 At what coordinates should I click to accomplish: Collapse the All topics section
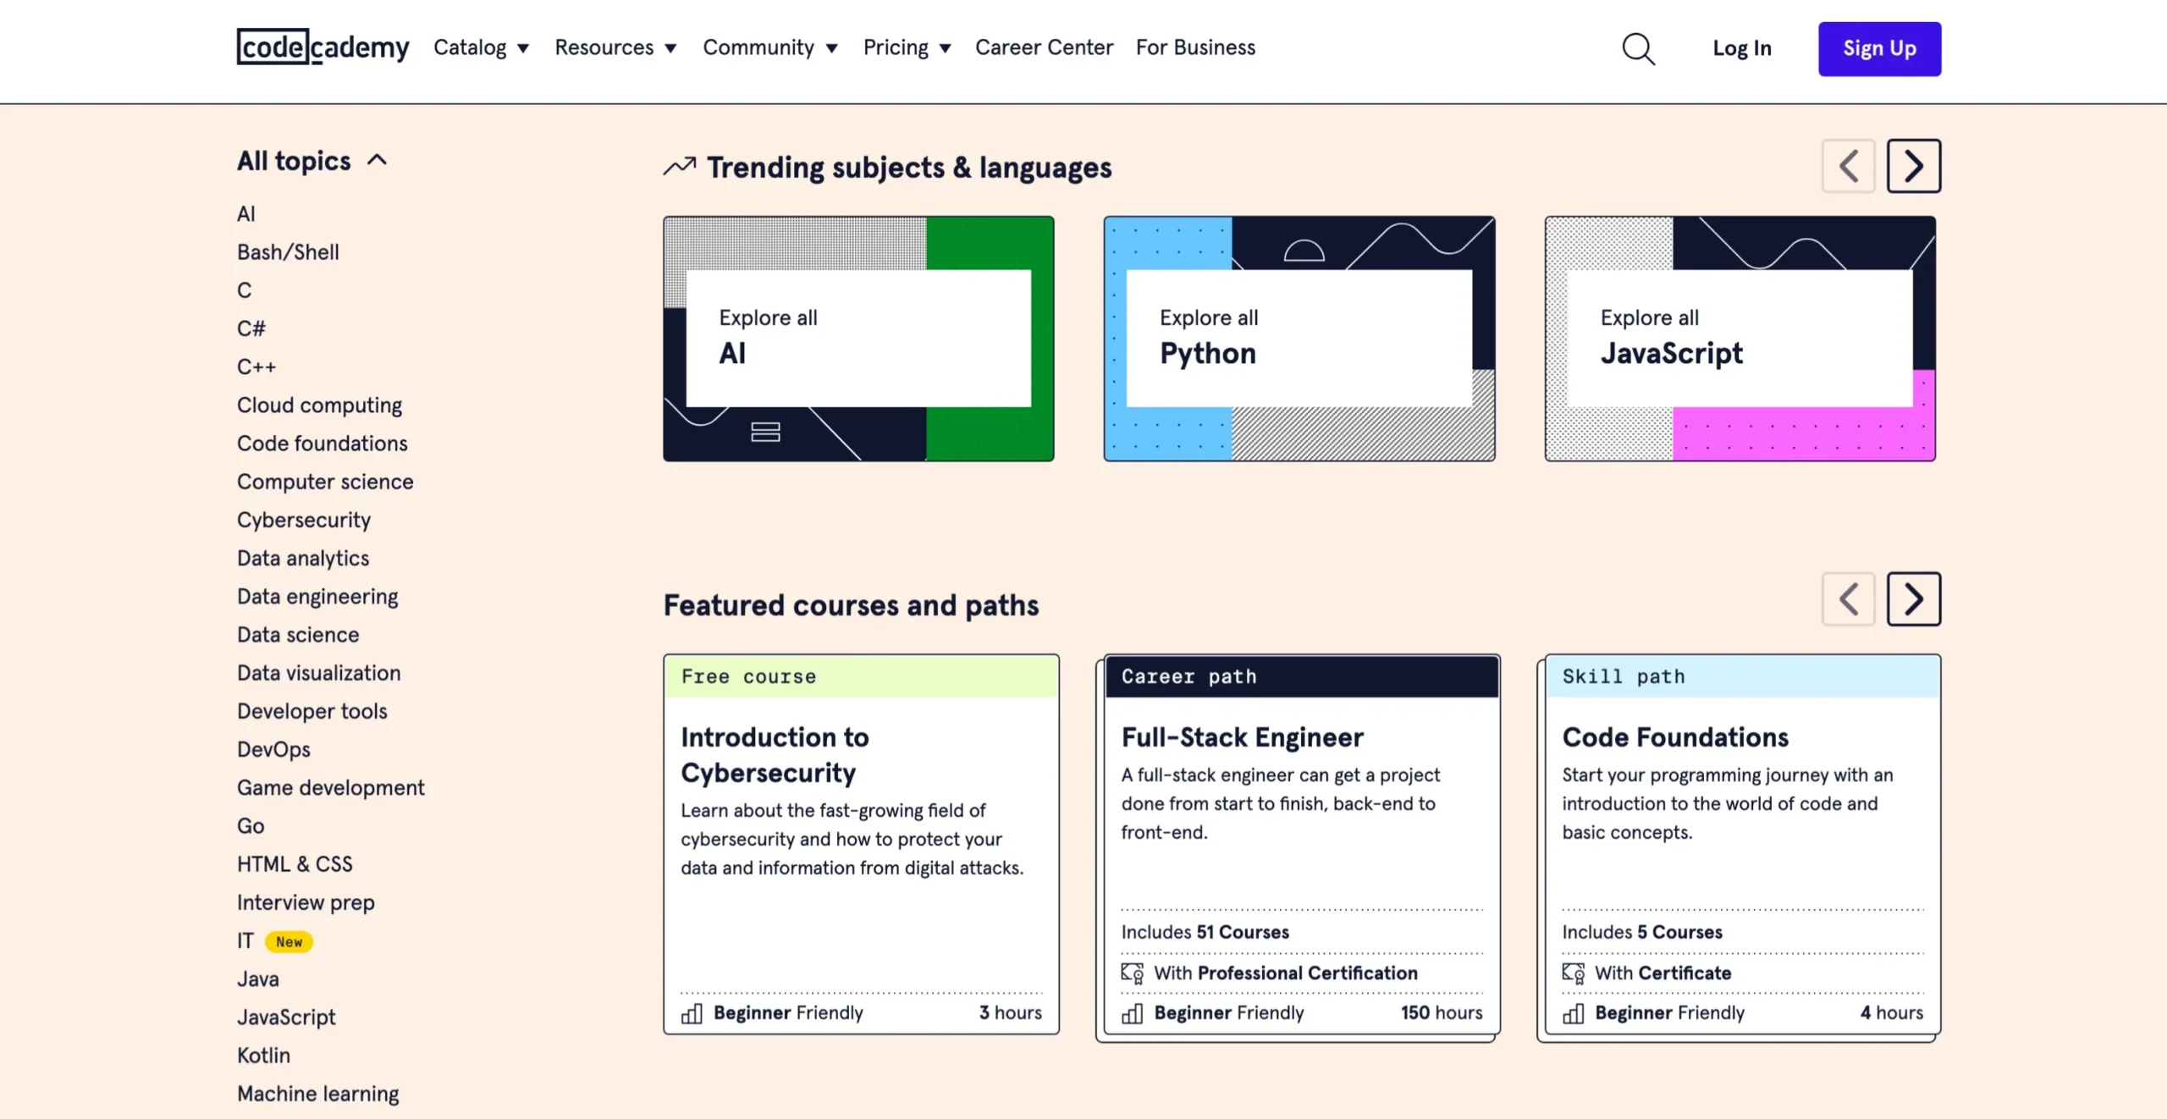click(378, 158)
